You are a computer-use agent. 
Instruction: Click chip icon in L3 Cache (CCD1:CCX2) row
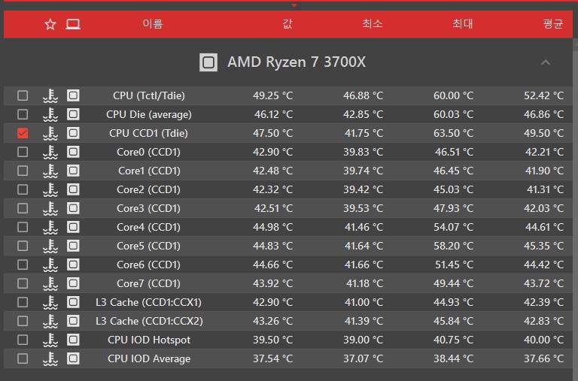coord(73,321)
